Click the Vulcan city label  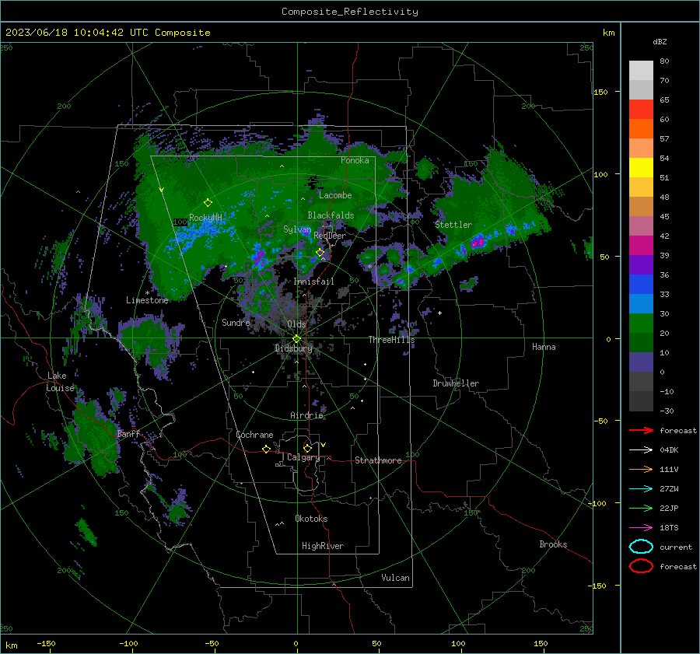pos(395,578)
